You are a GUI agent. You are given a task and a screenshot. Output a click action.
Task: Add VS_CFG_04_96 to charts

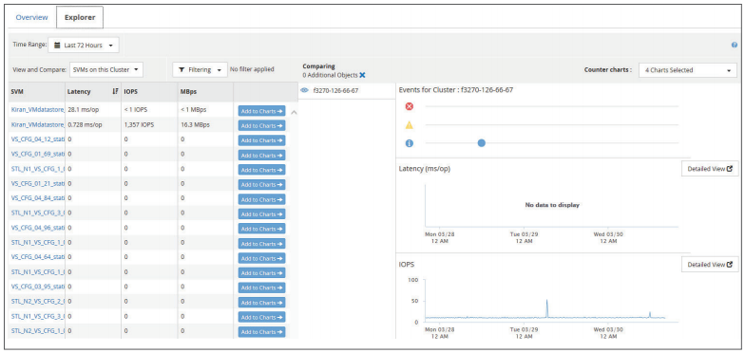point(262,229)
